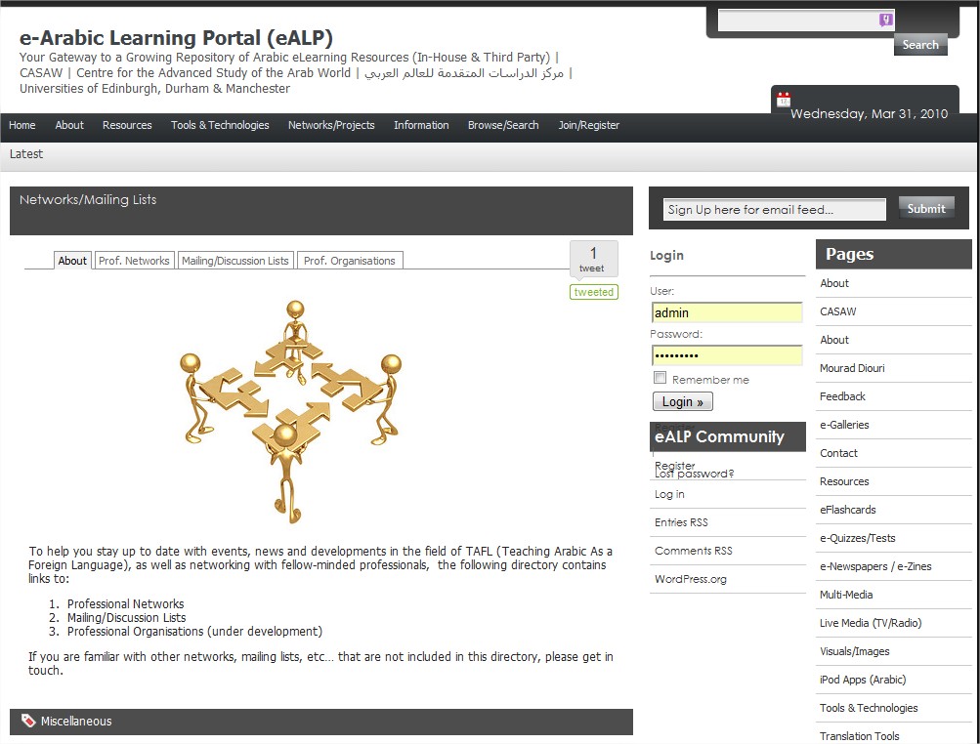
Task: Select the Mailing/Discussion Lists tab
Action: click(235, 261)
